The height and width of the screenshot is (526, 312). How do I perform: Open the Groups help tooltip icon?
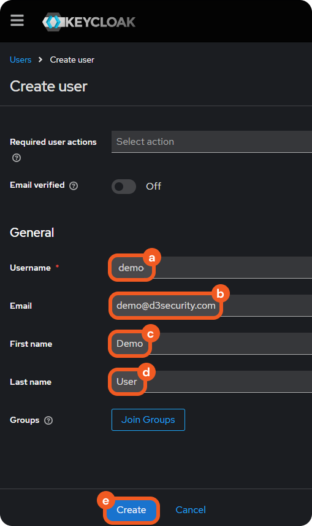pyautogui.click(x=48, y=420)
